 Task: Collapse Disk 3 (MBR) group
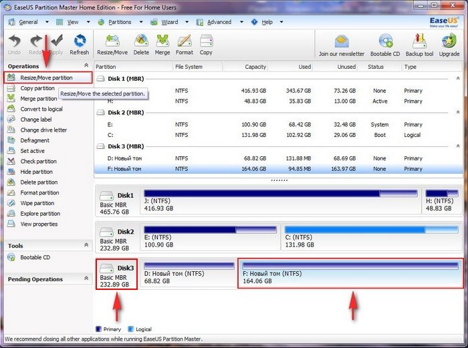pyautogui.click(x=458, y=146)
